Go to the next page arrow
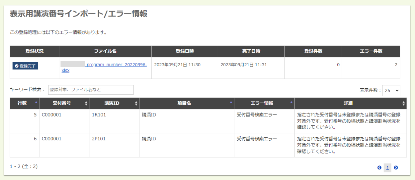 (396, 168)
